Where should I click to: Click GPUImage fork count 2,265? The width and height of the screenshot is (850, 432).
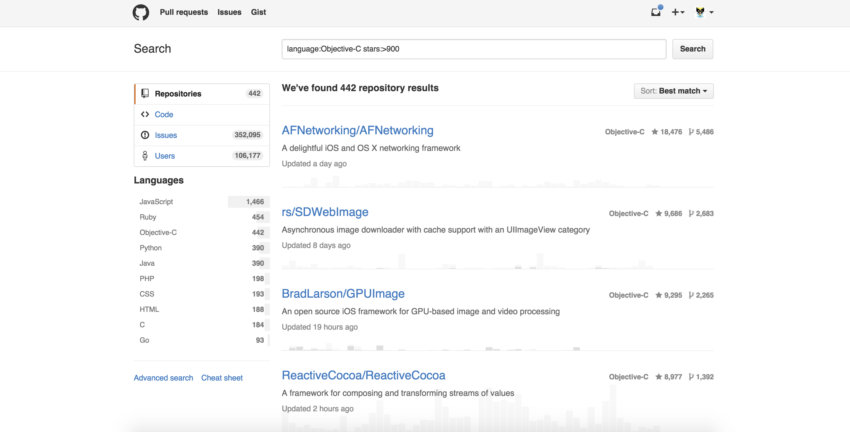tap(701, 295)
